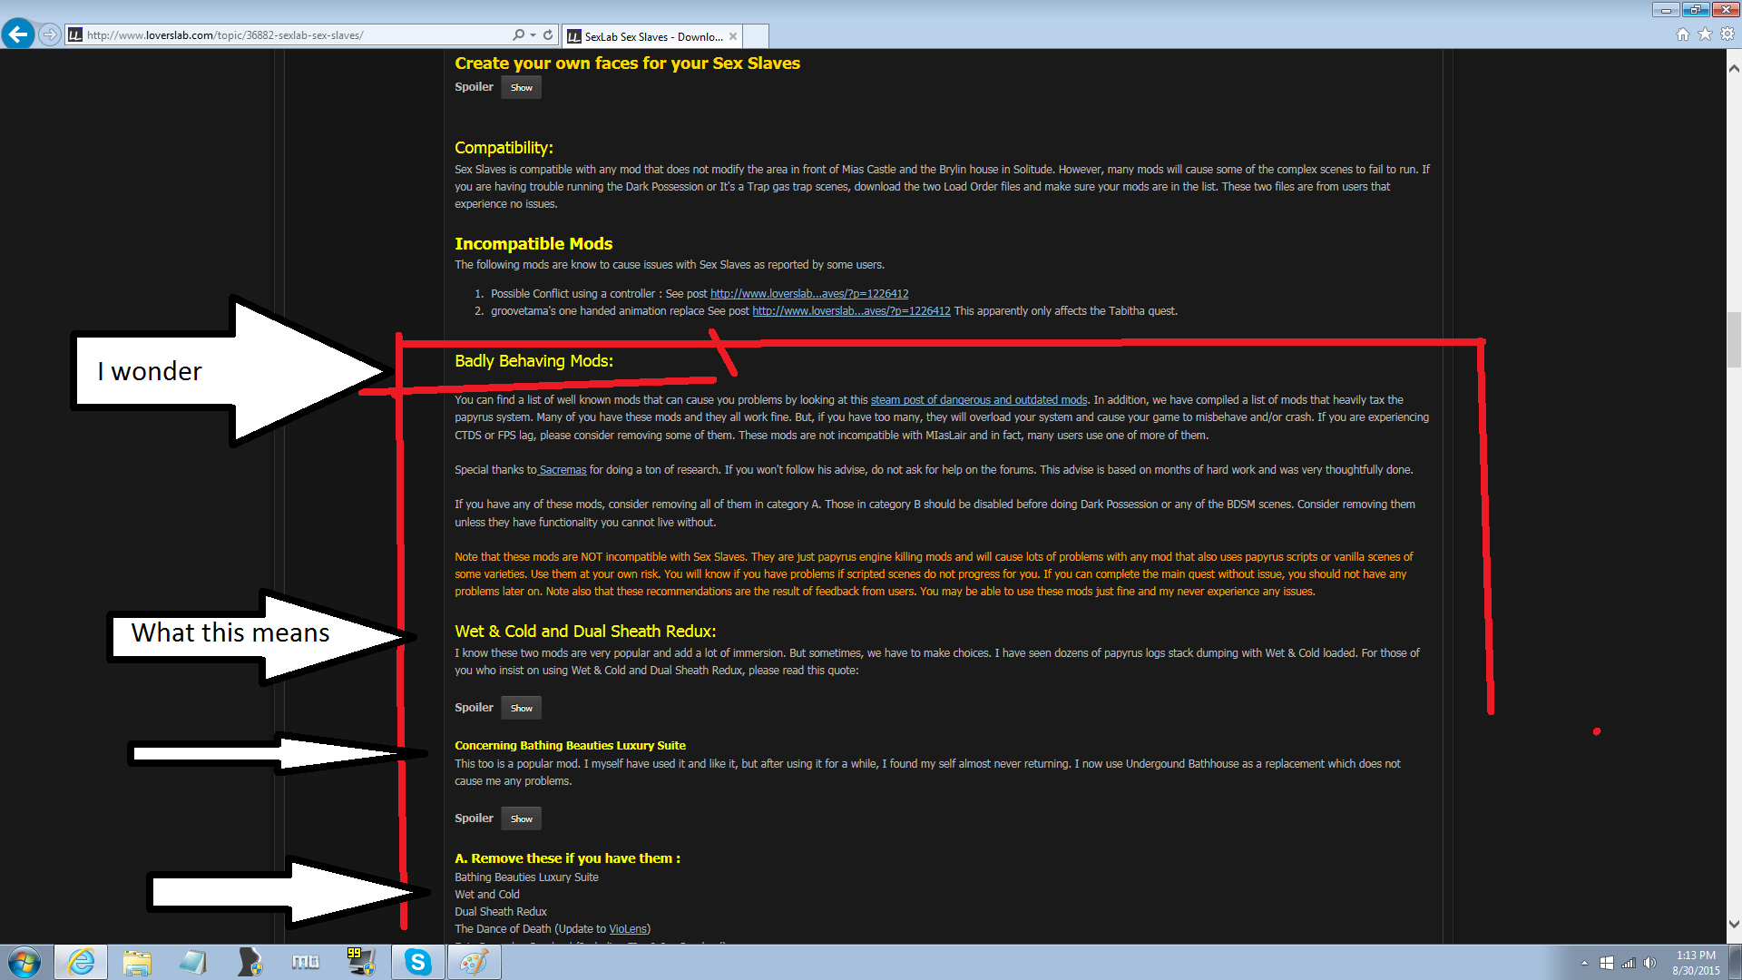Open the steam post of dangerous mods link
This screenshot has height=980, width=1742.
point(979,400)
